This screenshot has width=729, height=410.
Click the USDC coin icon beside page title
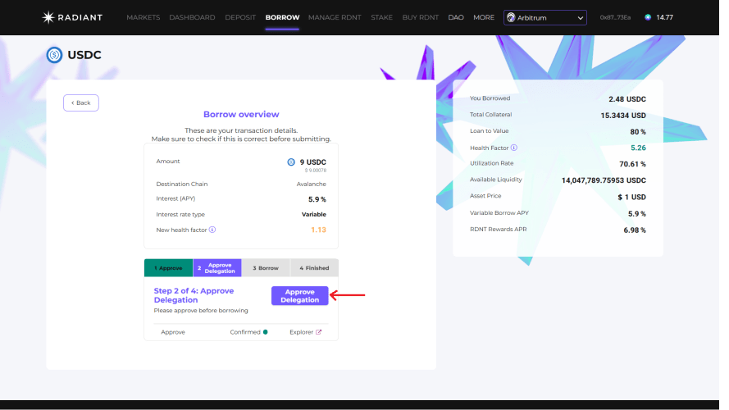54,55
